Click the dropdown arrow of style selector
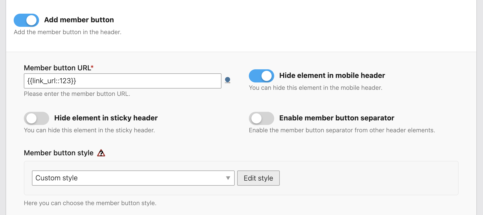The width and height of the screenshot is (483, 215). (228, 178)
